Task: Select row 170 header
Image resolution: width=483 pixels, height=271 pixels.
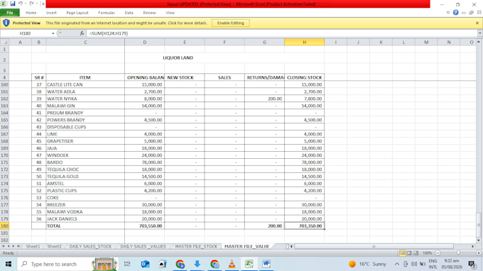Action: point(4,155)
